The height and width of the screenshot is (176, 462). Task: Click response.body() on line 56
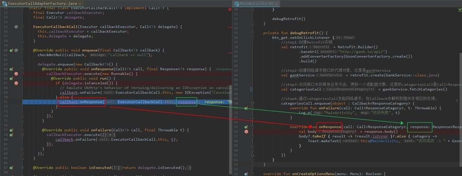pyautogui.click(x=381, y=131)
